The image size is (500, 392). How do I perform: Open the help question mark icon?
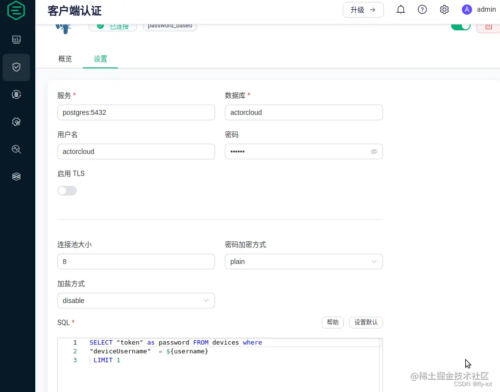(x=422, y=9)
